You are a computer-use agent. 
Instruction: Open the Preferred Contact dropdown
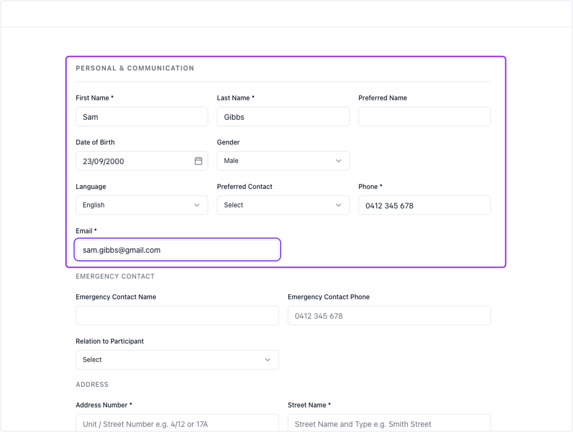[x=283, y=205]
